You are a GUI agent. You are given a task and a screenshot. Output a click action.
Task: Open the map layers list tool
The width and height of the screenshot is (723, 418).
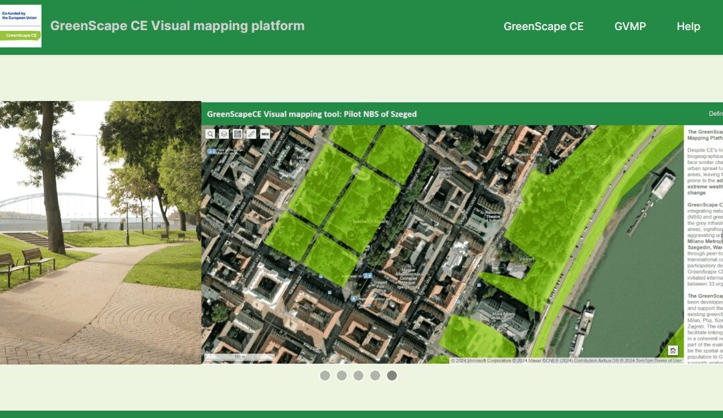(x=224, y=134)
